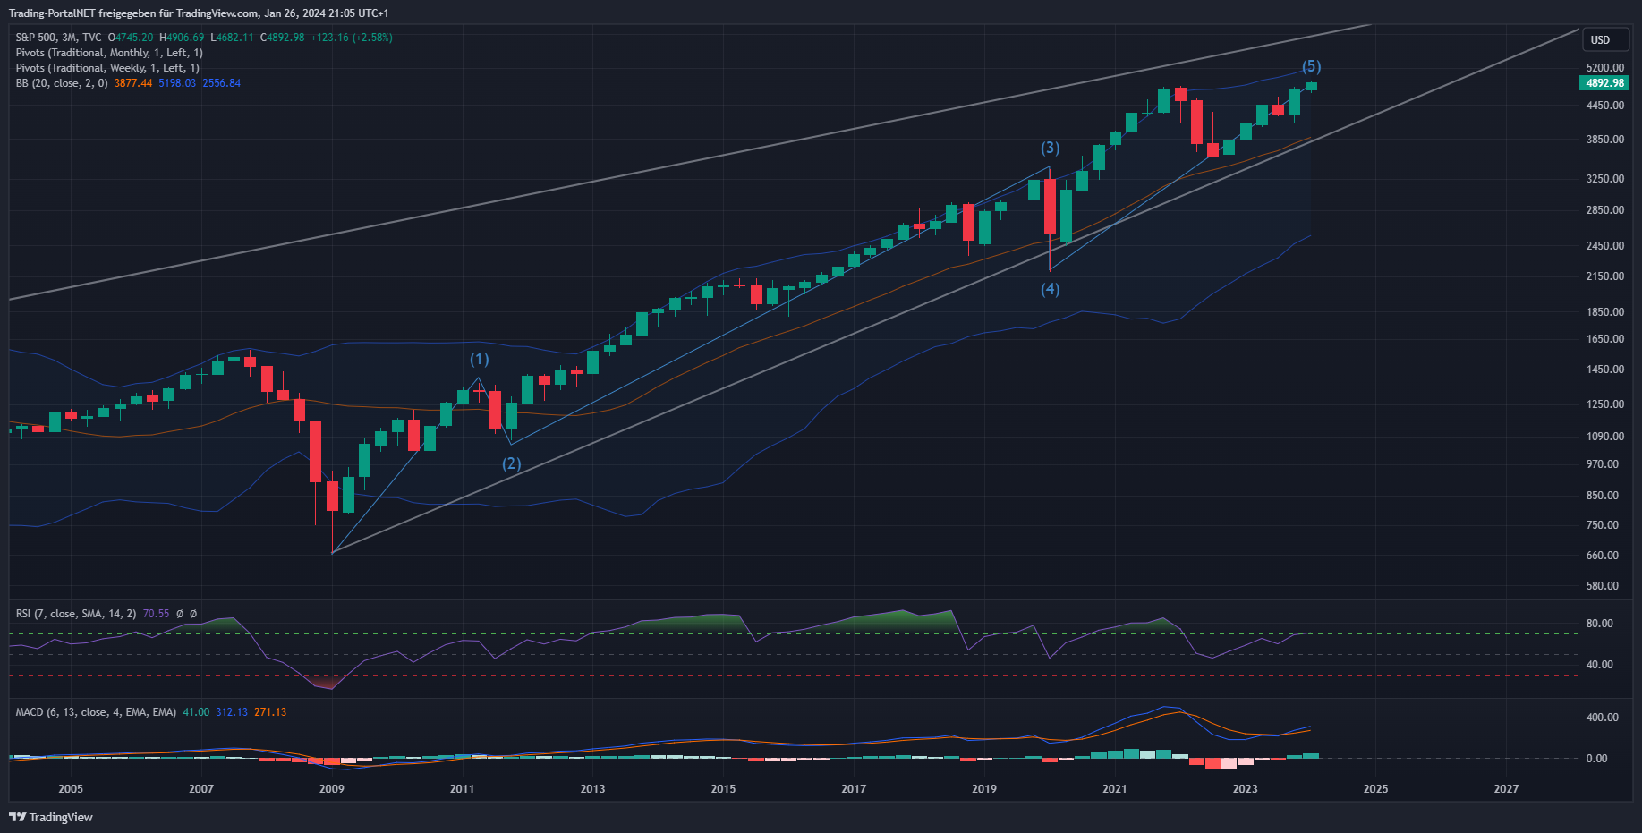Screen dimensions: 1642x833
Task: Click the green 4892.98 current price tag
Action: coord(1604,83)
